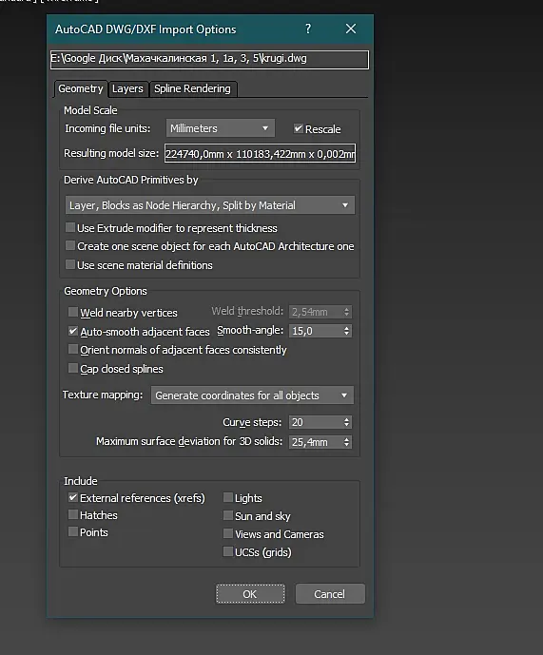Adjust the Curve steps spinner arrows

(346, 422)
